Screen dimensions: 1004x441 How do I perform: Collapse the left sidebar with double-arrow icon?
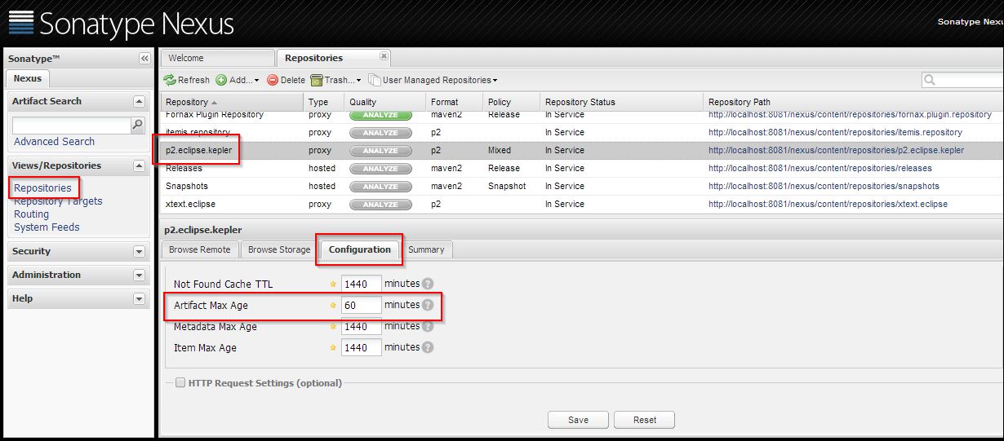(x=144, y=59)
